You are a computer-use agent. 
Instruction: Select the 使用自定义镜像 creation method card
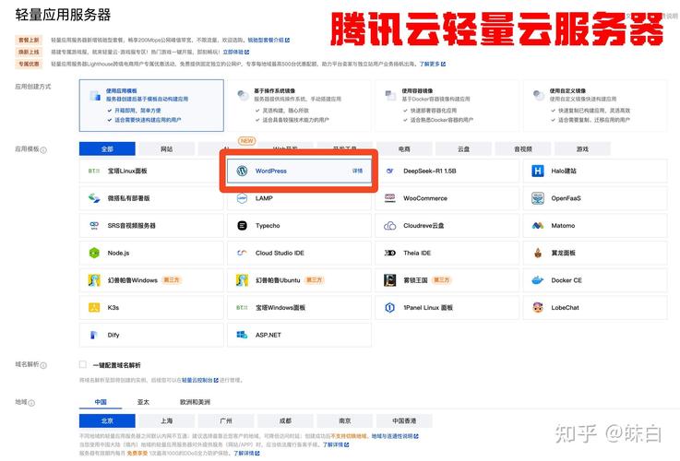595,105
